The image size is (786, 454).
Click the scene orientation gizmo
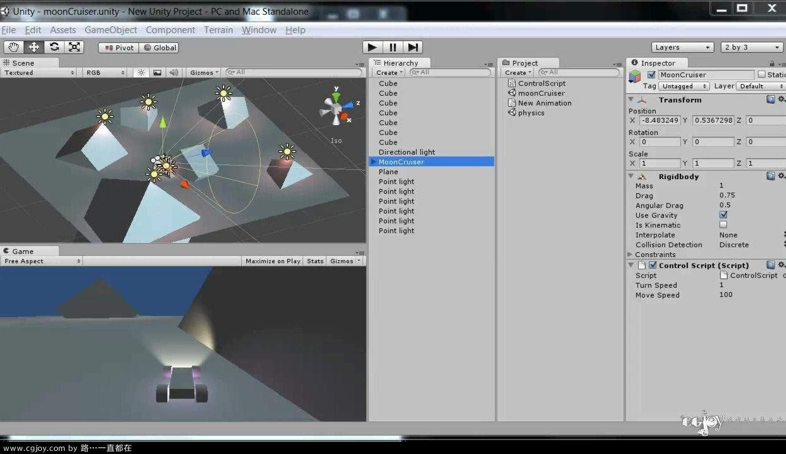click(337, 109)
